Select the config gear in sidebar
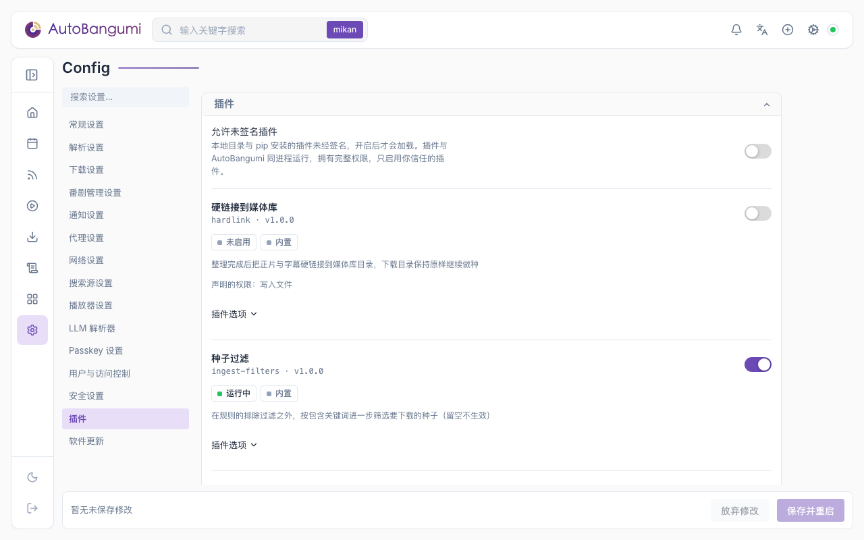This screenshot has height=540, width=864. 32,330
